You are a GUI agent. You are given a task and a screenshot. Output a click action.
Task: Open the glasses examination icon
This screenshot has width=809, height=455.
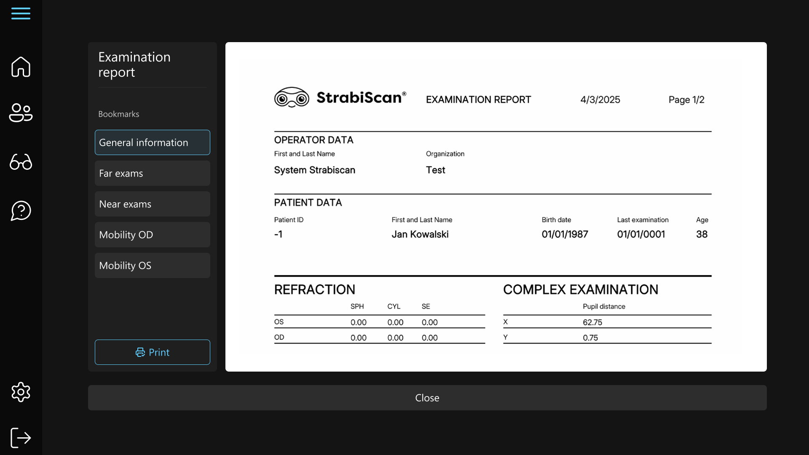21,162
